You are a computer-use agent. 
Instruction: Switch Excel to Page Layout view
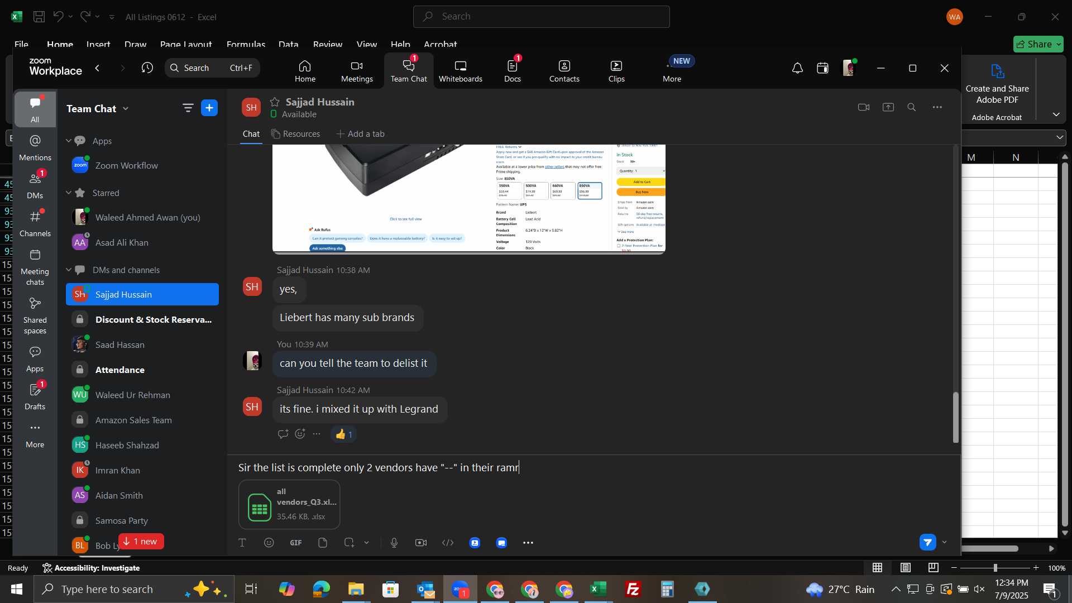(x=906, y=568)
